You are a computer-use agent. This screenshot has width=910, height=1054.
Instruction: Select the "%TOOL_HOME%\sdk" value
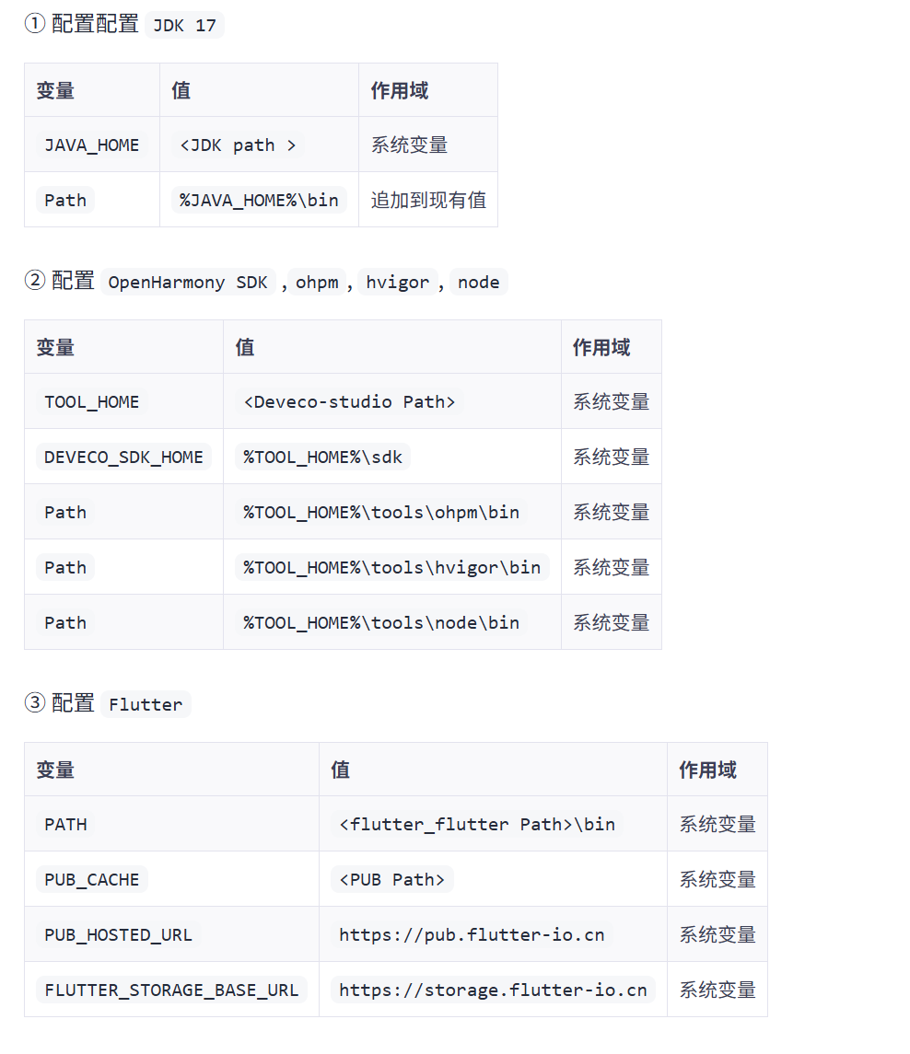tap(323, 458)
